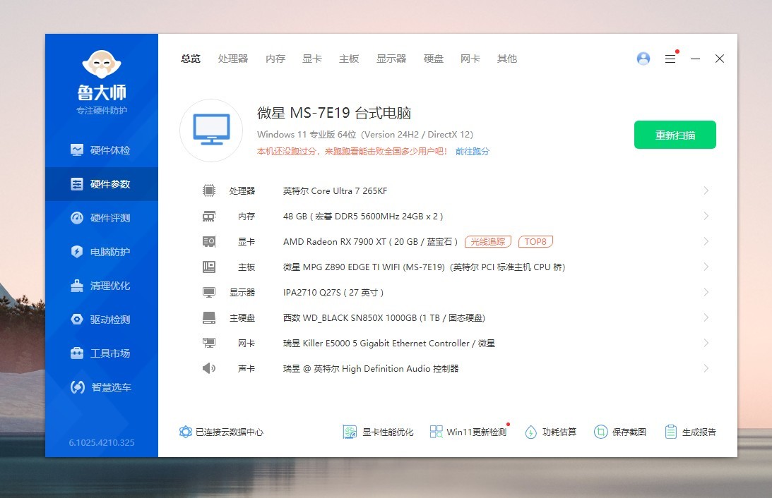
Task: Click the 网卡 network adapter icon
Action: point(209,343)
